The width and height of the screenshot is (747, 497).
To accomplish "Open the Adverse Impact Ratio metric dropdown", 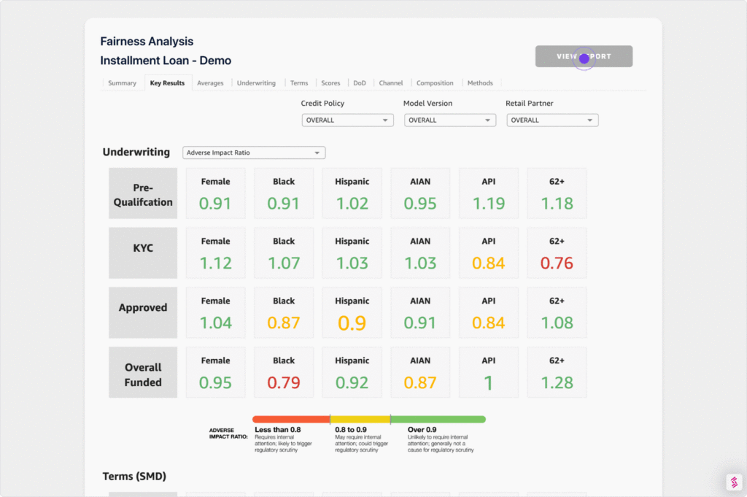I will tap(254, 153).
